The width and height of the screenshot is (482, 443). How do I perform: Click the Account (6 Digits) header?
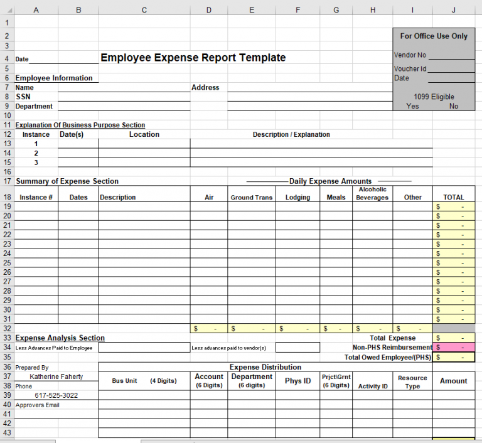click(209, 381)
